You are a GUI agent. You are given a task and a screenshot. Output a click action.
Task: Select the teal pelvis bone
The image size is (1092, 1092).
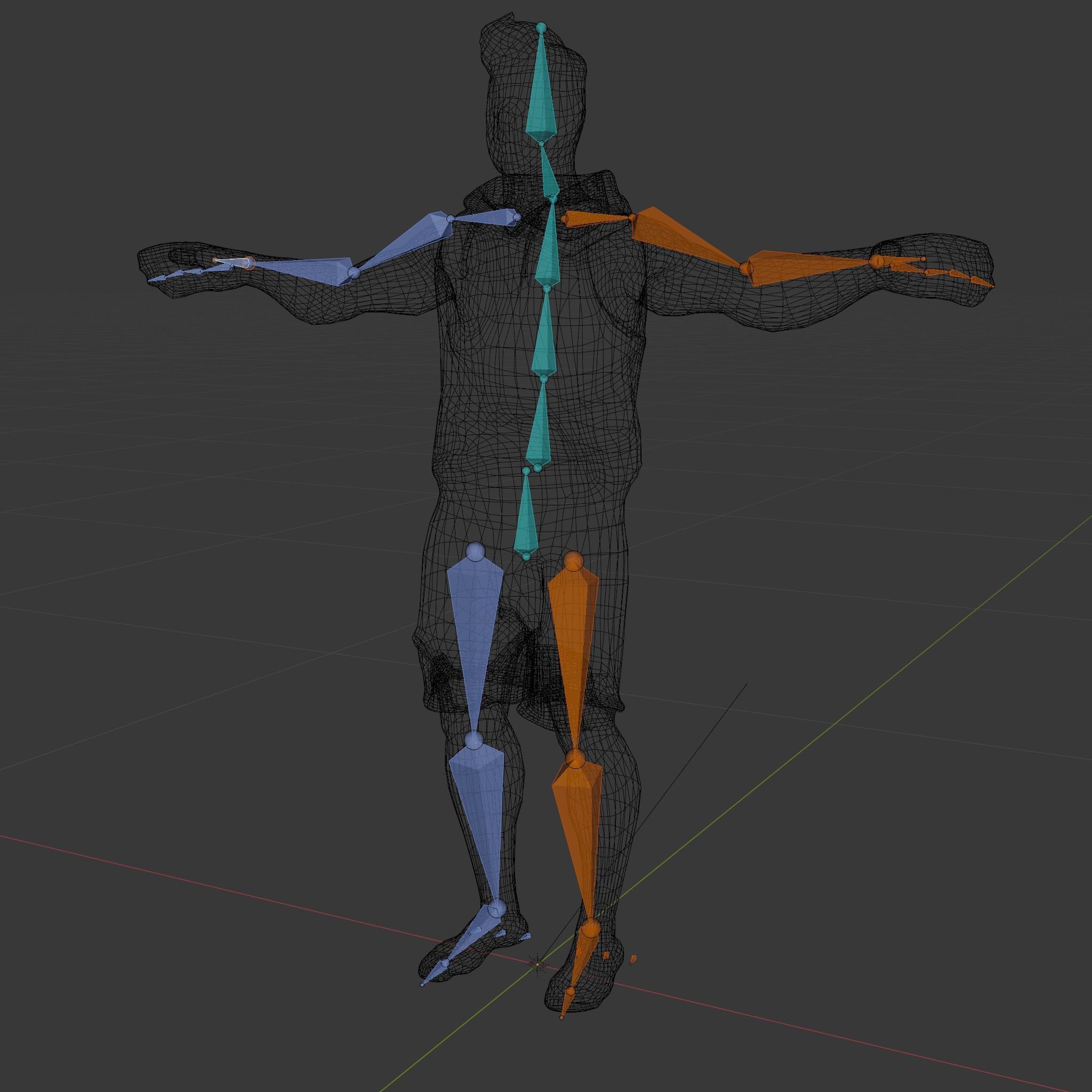(x=526, y=513)
